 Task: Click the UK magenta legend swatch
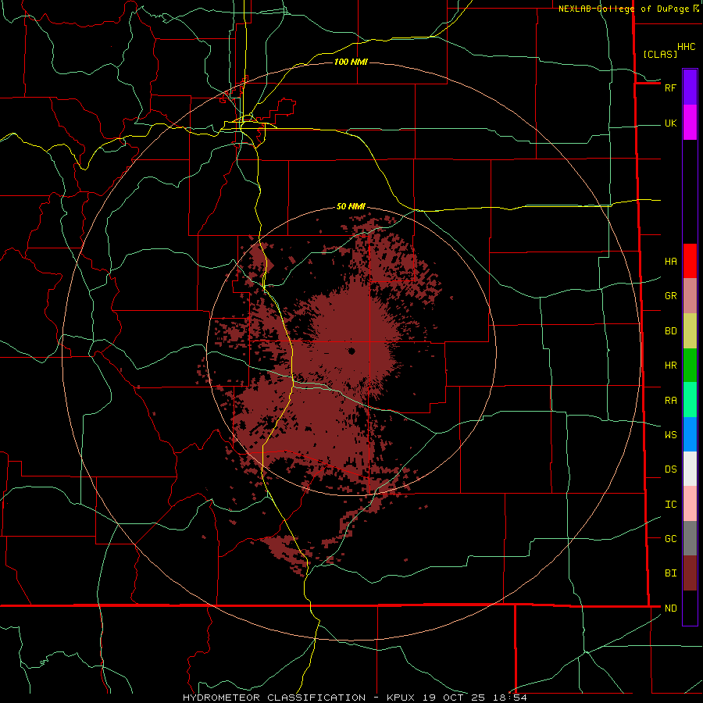coord(690,123)
